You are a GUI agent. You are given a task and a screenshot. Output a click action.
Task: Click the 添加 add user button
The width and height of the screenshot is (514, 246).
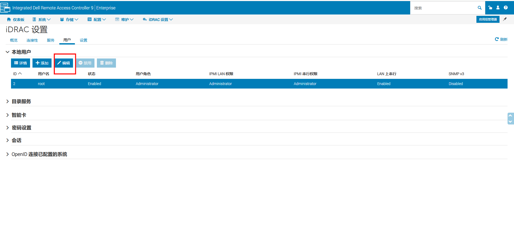click(42, 63)
